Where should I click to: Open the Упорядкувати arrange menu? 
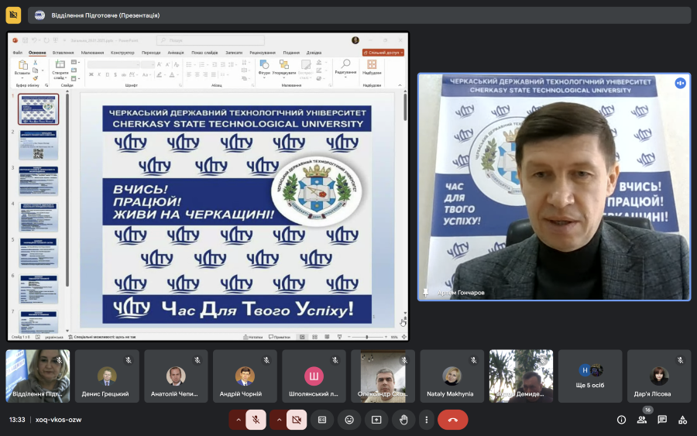click(x=284, y=67)
